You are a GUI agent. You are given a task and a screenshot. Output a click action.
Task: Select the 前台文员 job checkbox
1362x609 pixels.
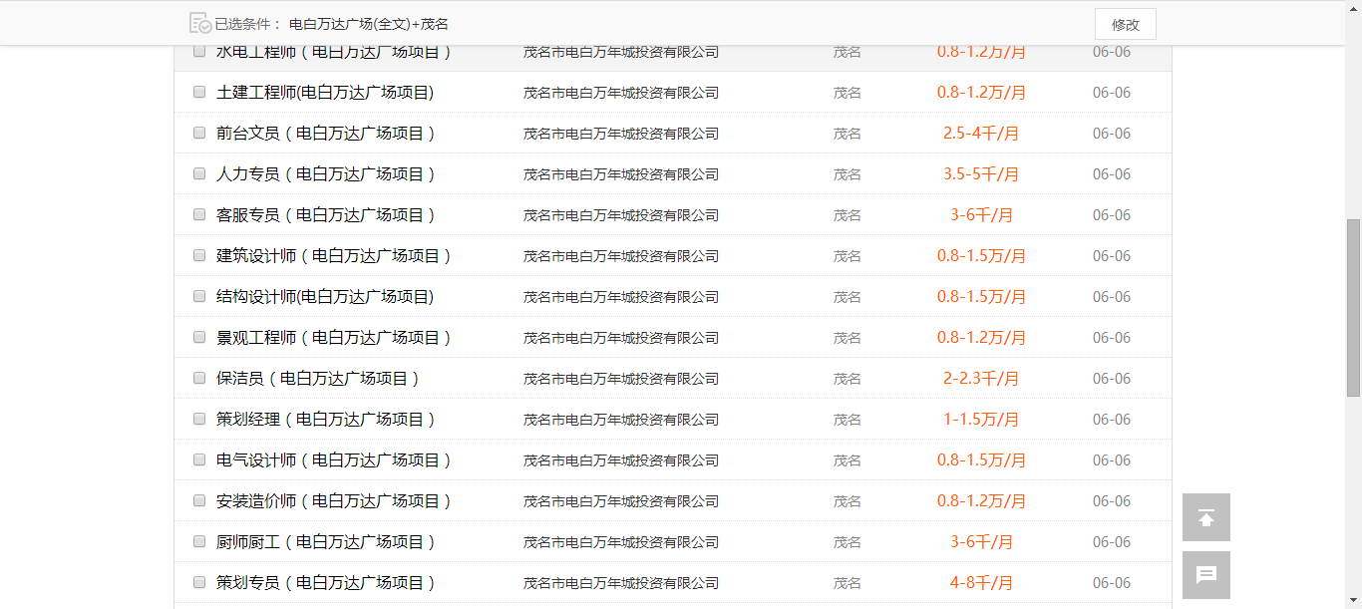point(199,133)
